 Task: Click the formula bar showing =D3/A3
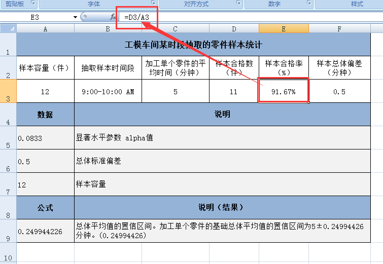251,17
